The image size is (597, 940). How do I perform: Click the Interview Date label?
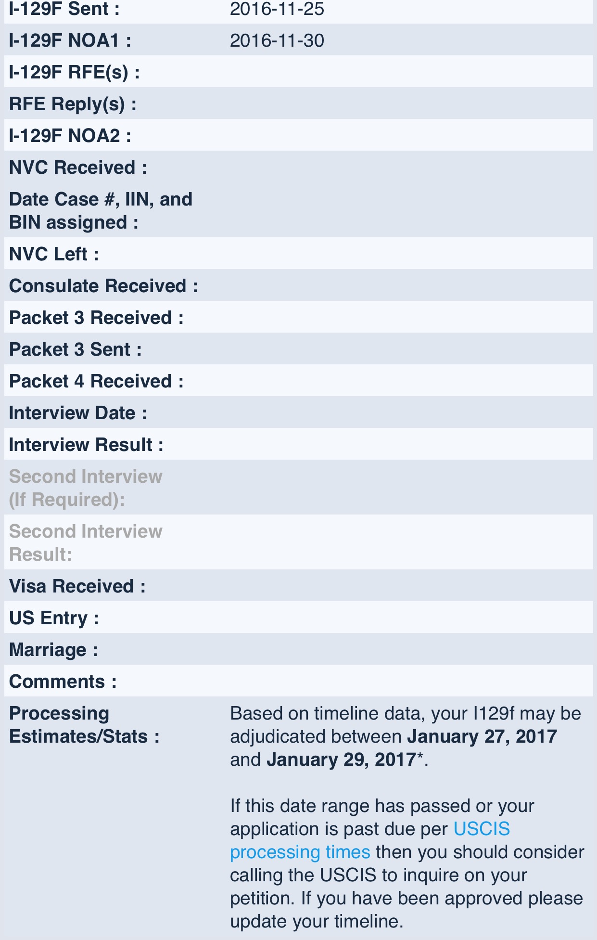click(x=77, y=413)
